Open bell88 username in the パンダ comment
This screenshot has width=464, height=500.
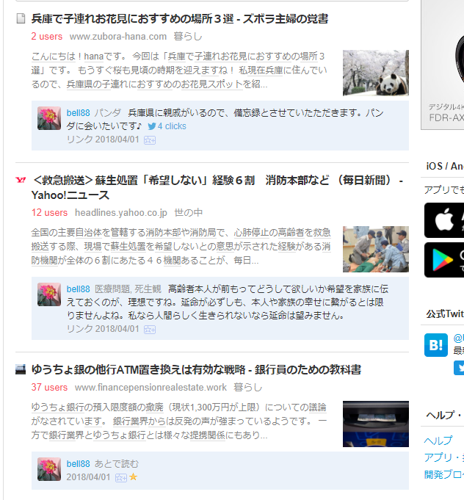click(x=78, y=113)
